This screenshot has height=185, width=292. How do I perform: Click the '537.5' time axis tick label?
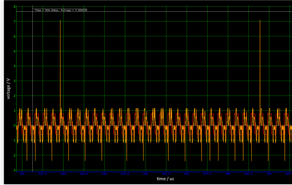[42, 174]
